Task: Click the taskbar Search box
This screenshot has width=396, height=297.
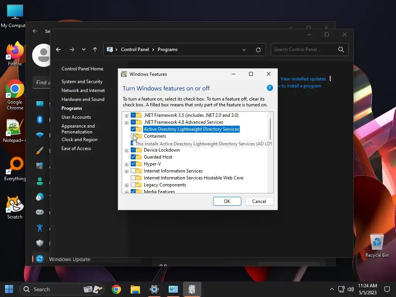Action: (x=62, y=289)
